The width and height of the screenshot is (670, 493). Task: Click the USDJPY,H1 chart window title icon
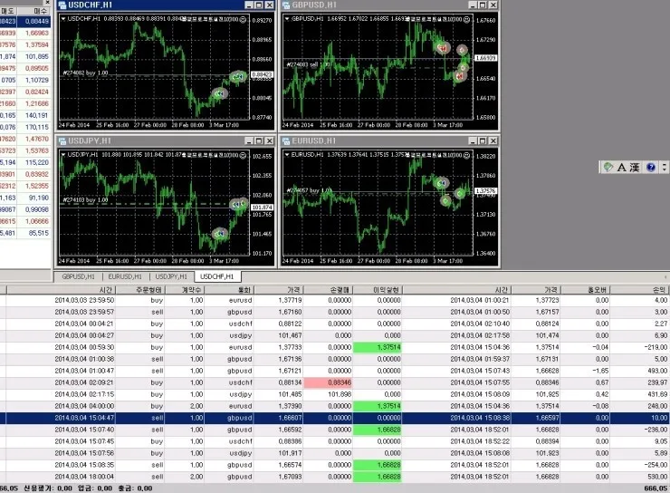pyautogui.click(x=62, y=140)
